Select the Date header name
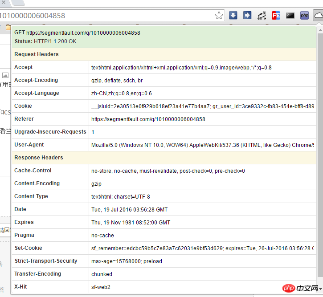The height and width of the screenshot is (297, 323). (20, 209)
